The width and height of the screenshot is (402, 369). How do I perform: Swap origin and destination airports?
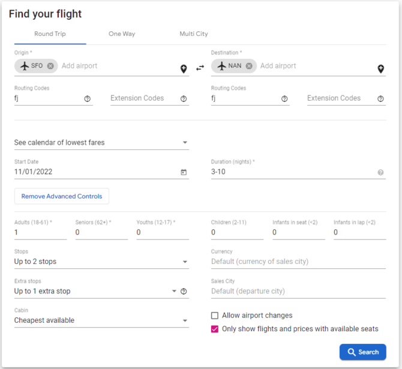coord(200,68)
